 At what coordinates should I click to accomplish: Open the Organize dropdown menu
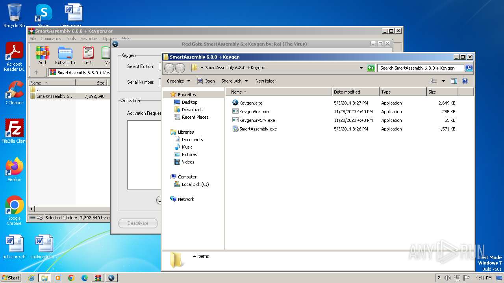pyautogui.click(x=178, y=81)
